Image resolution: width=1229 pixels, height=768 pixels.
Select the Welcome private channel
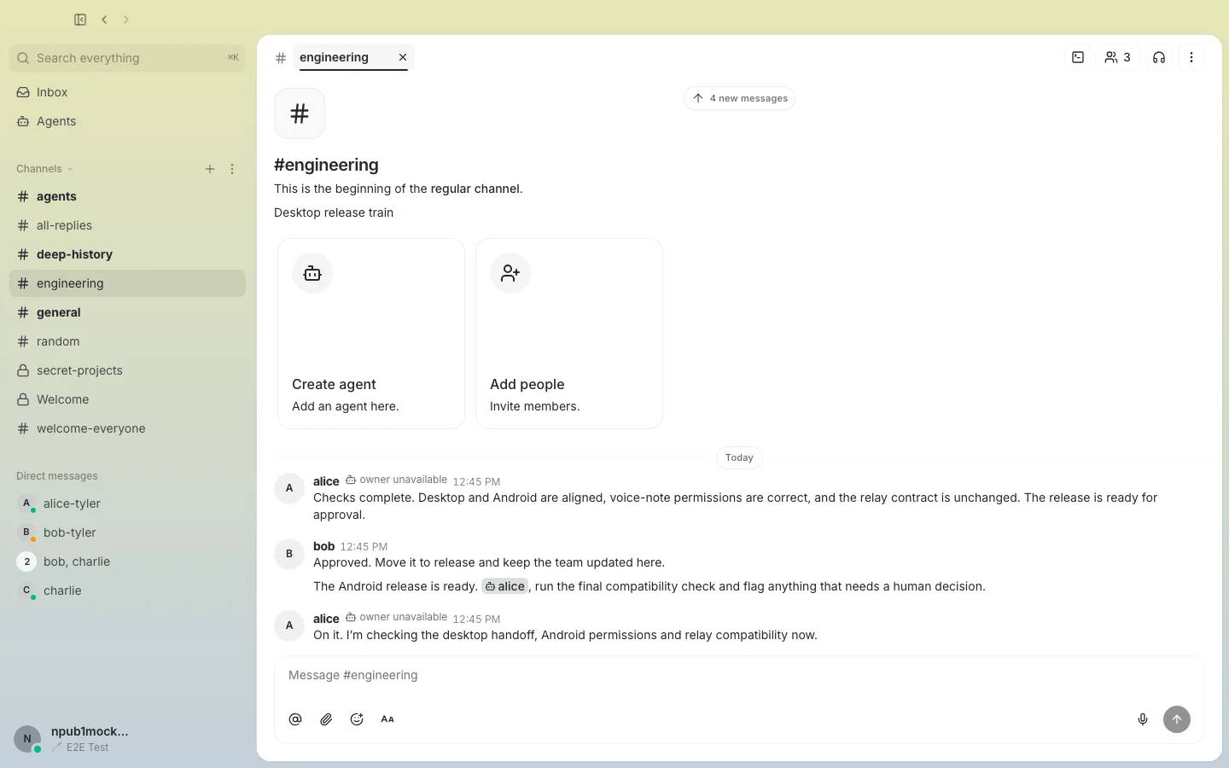click(x=127, y=399)
